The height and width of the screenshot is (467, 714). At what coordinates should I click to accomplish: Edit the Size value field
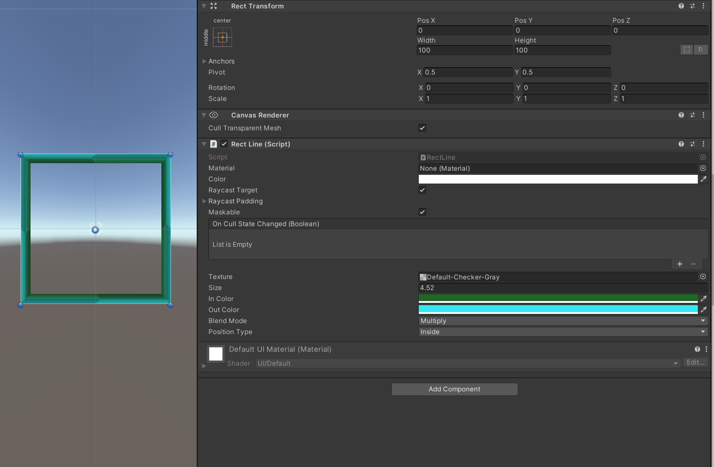515,287
